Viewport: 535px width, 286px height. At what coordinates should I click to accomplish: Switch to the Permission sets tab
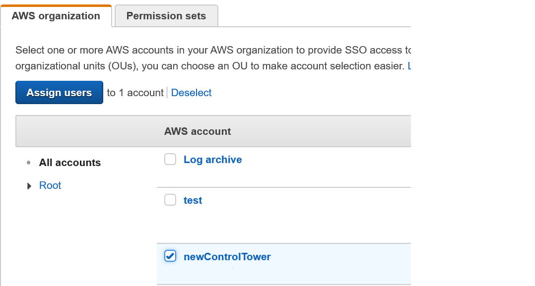166,15
